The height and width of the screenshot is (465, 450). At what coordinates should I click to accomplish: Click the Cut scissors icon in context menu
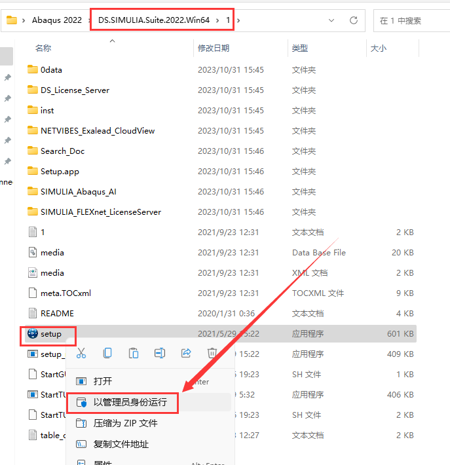point(81,353)
